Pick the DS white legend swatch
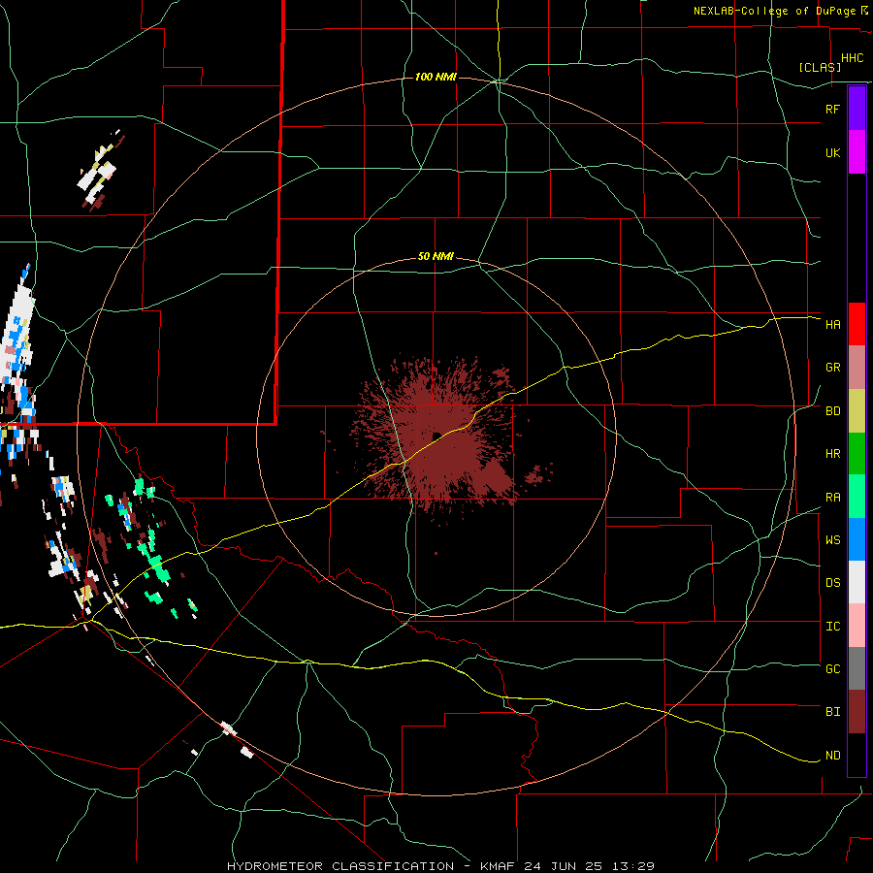The height and width of the screenshot is (873, 873). coord(857,582)
